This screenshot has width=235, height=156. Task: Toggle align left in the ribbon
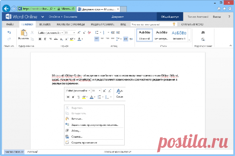[97, 39]
